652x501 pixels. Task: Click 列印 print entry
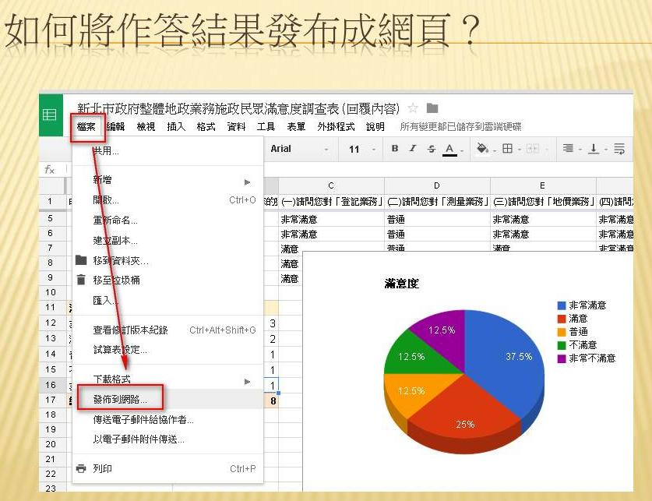point(168,468)
